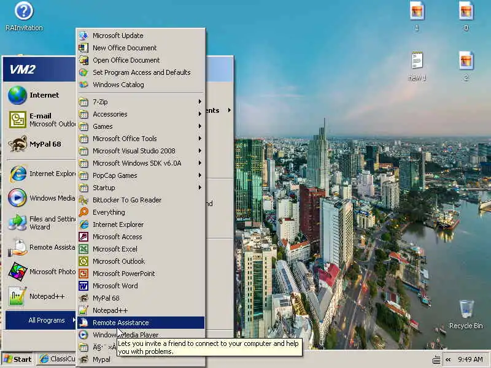Open Microsoft Update from All Programs
This screenshot has height=368, width=491.
(x=141, y=36)
